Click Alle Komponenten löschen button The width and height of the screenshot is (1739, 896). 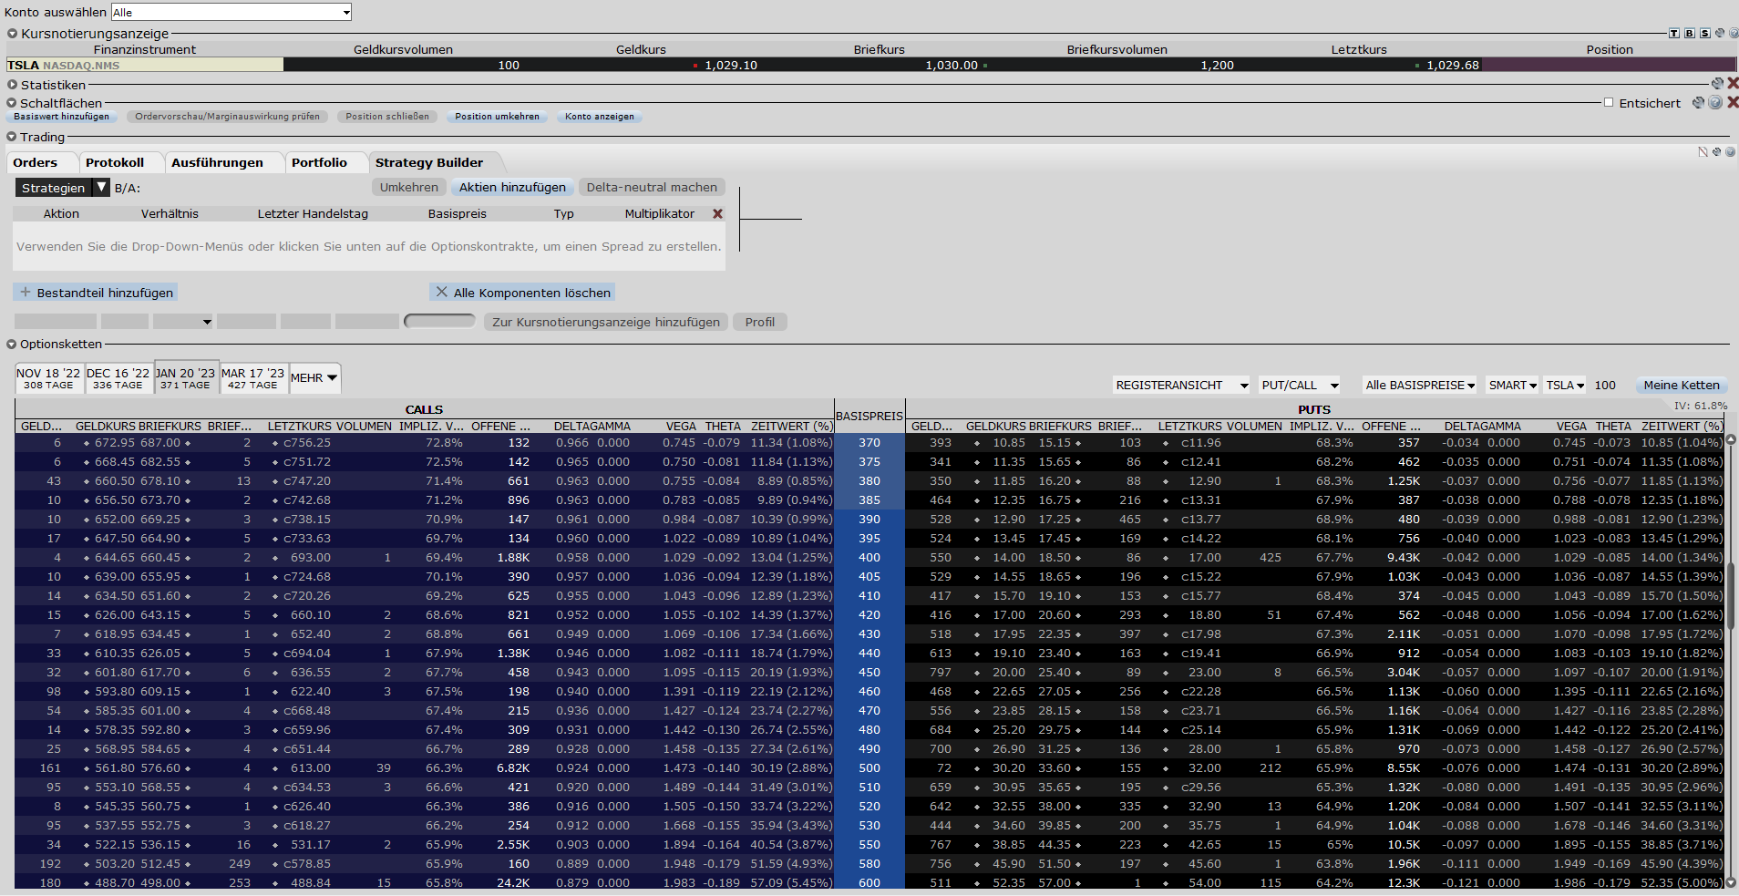pyautogui.click(x=522, y=292)
